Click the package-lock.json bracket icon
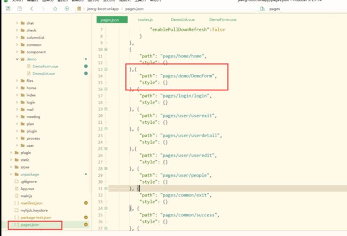Screen dimensions: 347x236 coord(17,217)
